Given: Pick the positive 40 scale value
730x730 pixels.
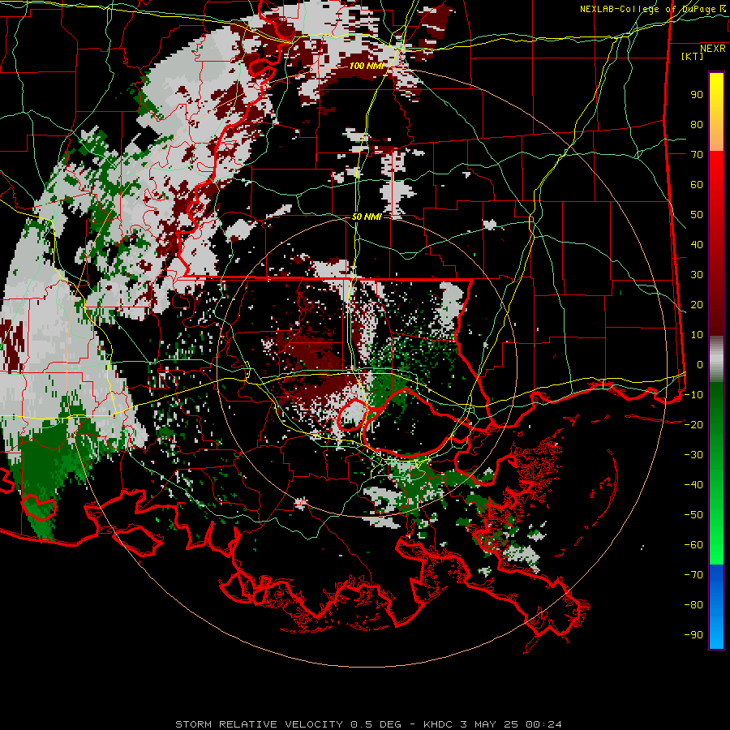Looking at the screenshot, I should (x=697, y=245).
